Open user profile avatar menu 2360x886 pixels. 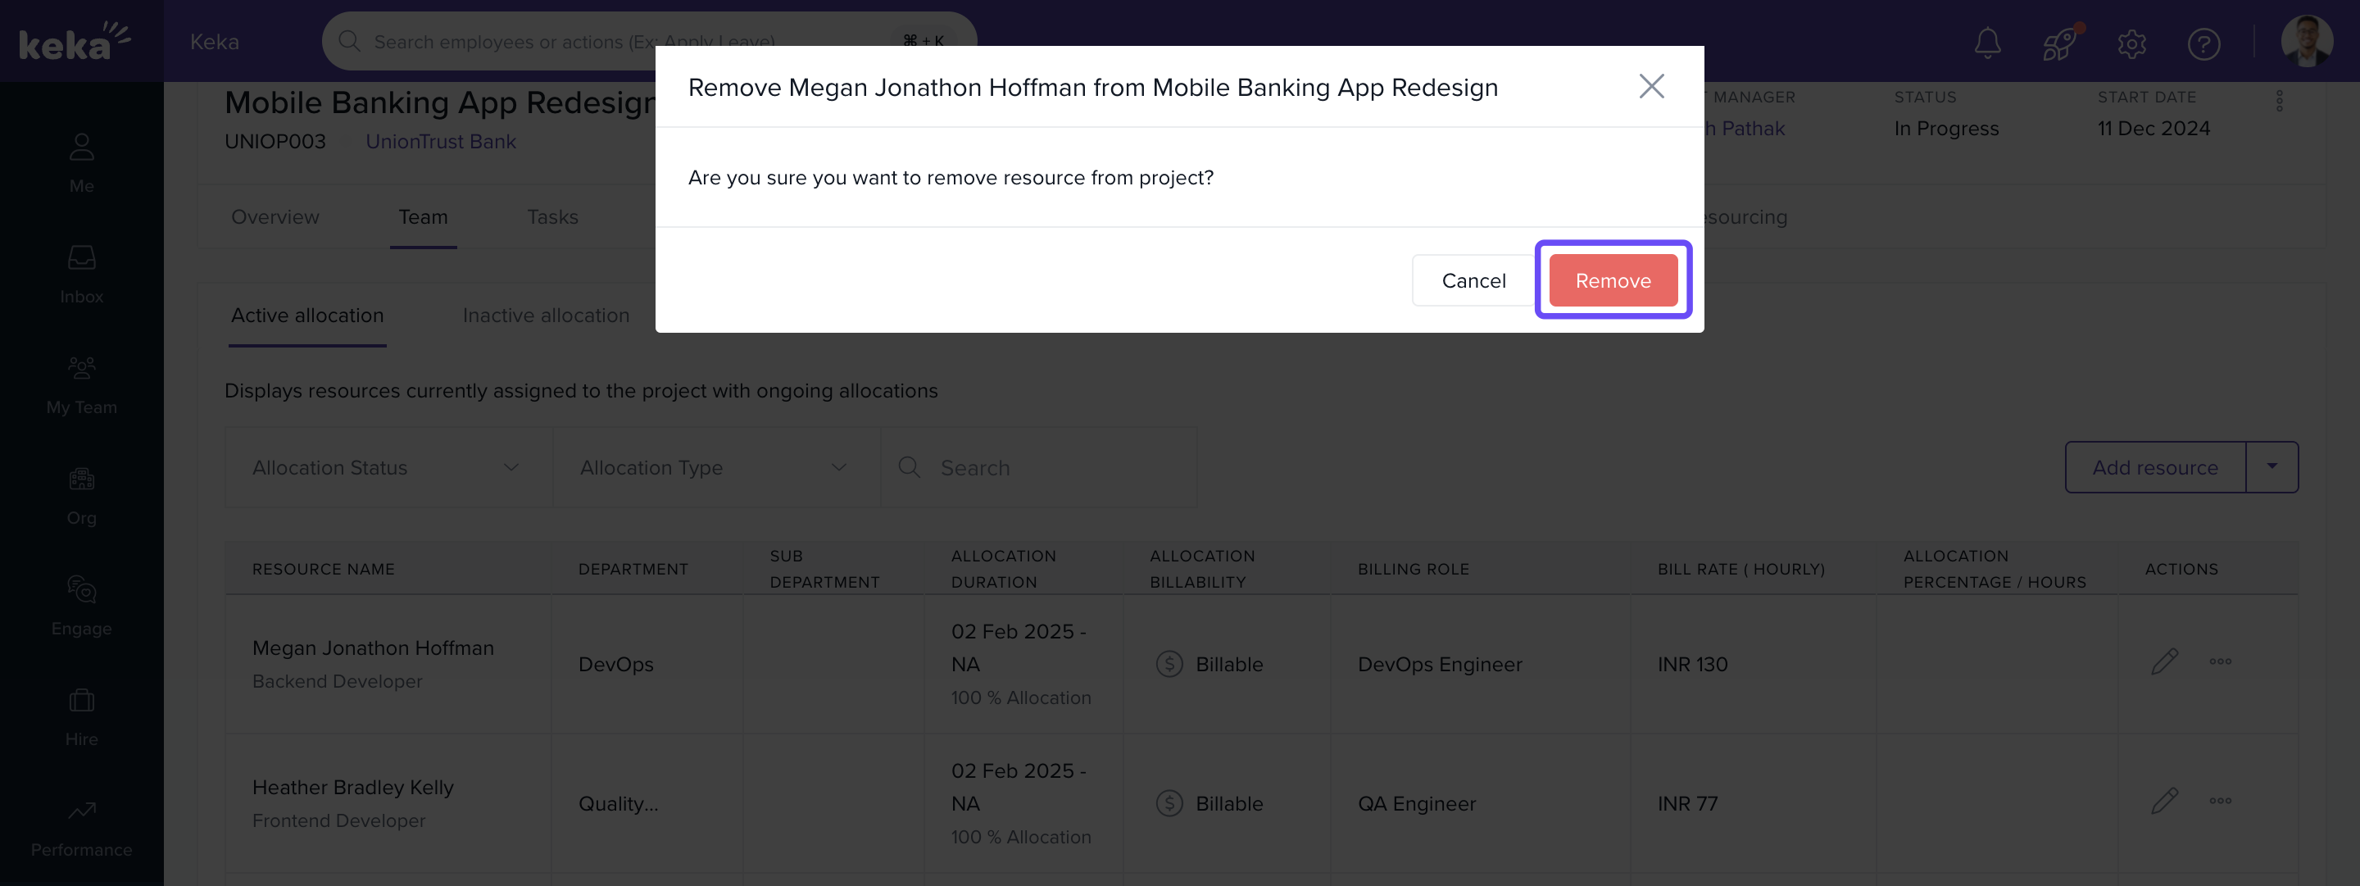(x=2306, y=42)
